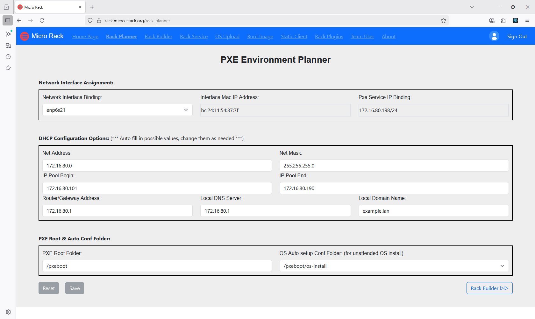Reload the page
This screenshot has height=319, width=535.
(42, 20)
